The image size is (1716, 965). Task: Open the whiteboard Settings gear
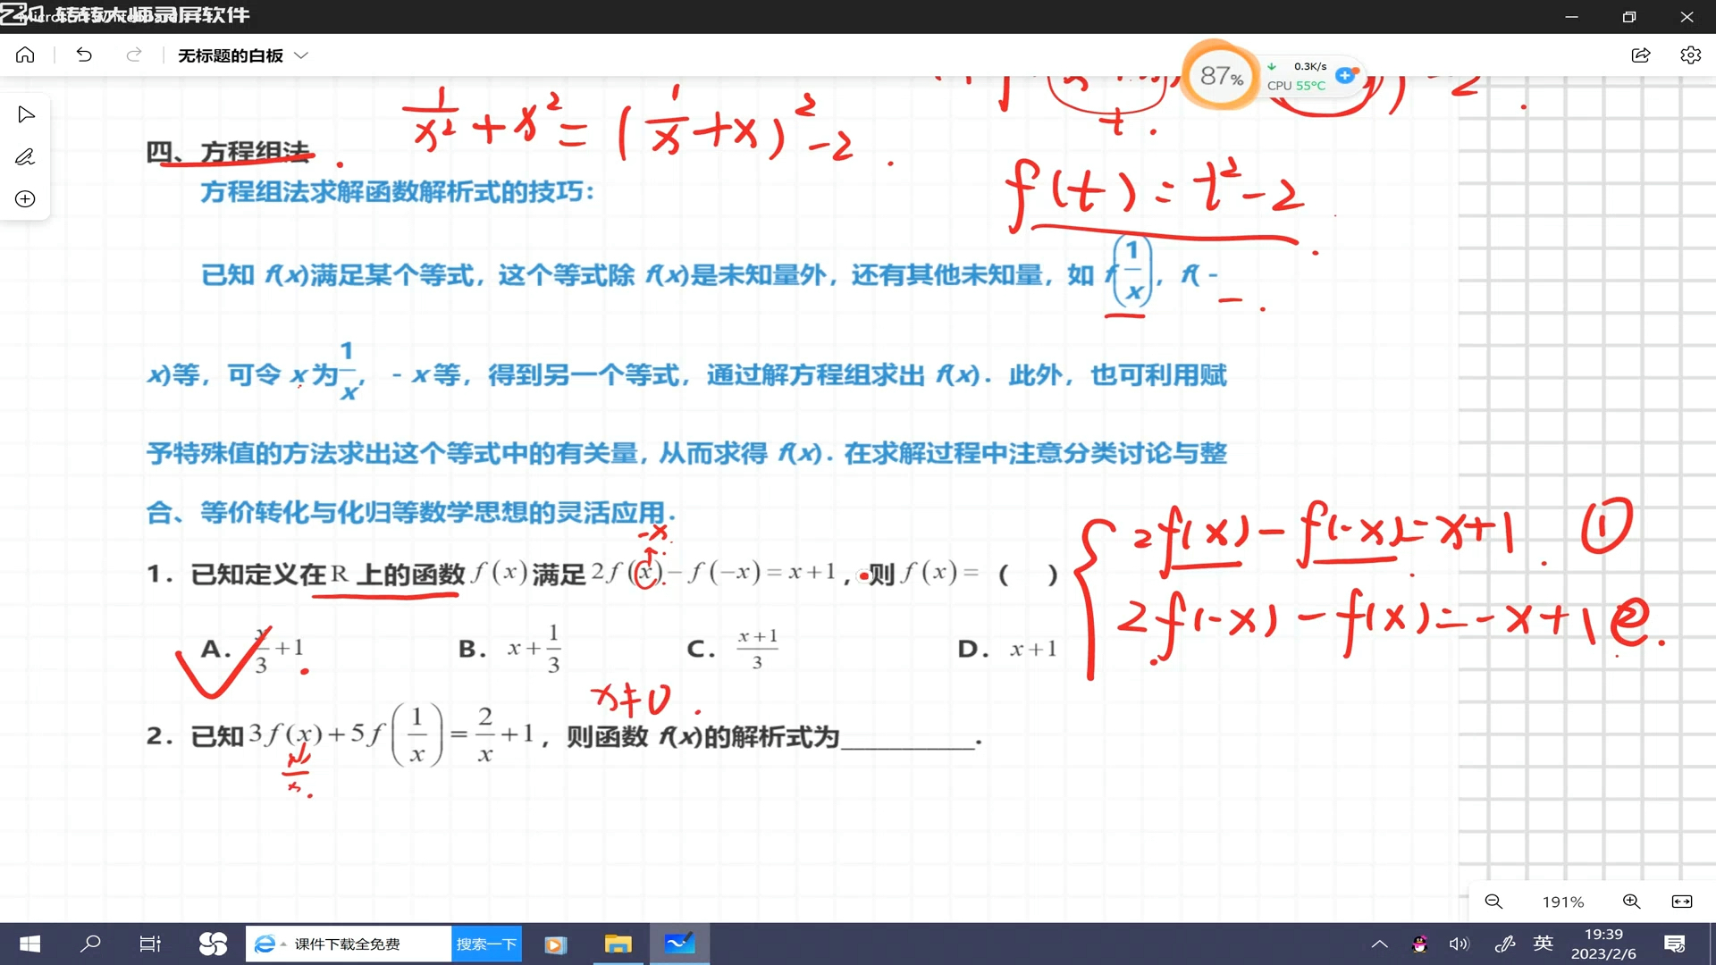[x=1690, y=55]
